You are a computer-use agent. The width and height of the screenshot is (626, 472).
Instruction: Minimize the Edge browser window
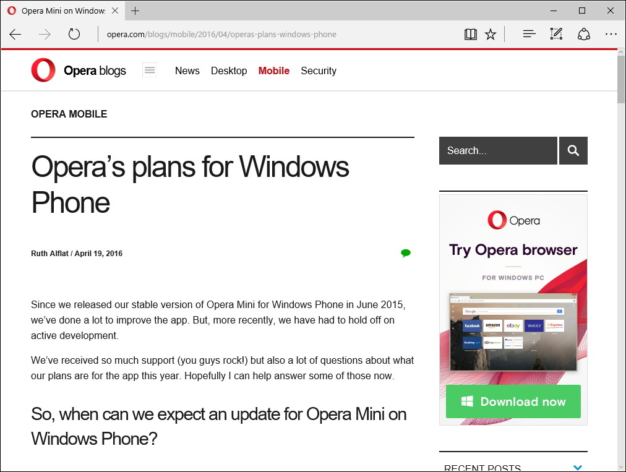coord(554,11)
